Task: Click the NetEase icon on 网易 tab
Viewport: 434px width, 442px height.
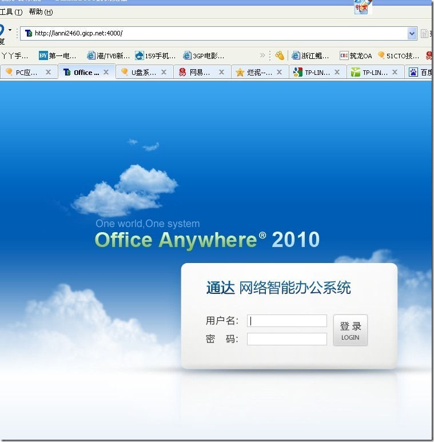Action: [x=182, y=73]
